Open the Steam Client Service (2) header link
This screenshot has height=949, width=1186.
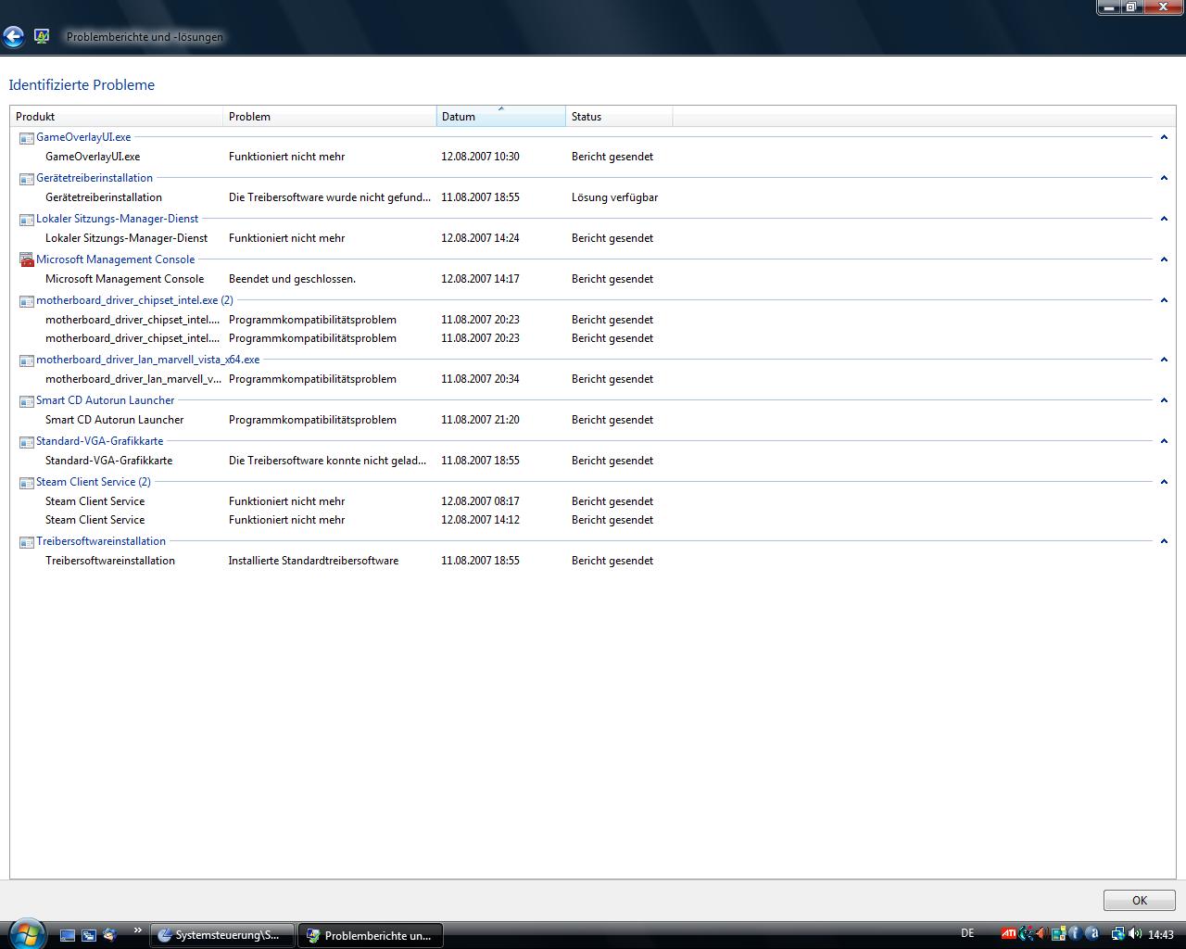coord(93,482)
